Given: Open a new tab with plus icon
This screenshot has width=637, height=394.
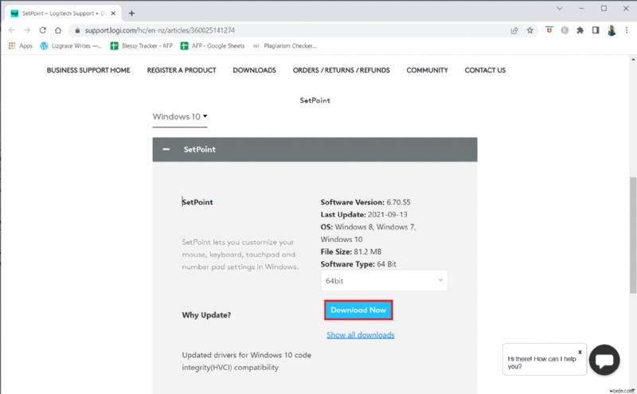Looking at the screenshot, I should (131, 14).
